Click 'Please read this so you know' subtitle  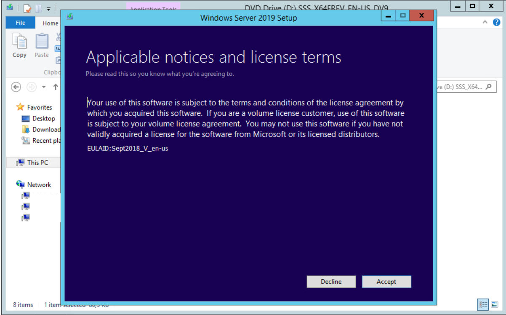click(x=160, y=74)
